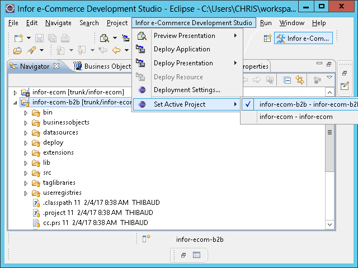Close the Navigator view tab
Viewport: 358px width, 268px height.
[56, 66]
